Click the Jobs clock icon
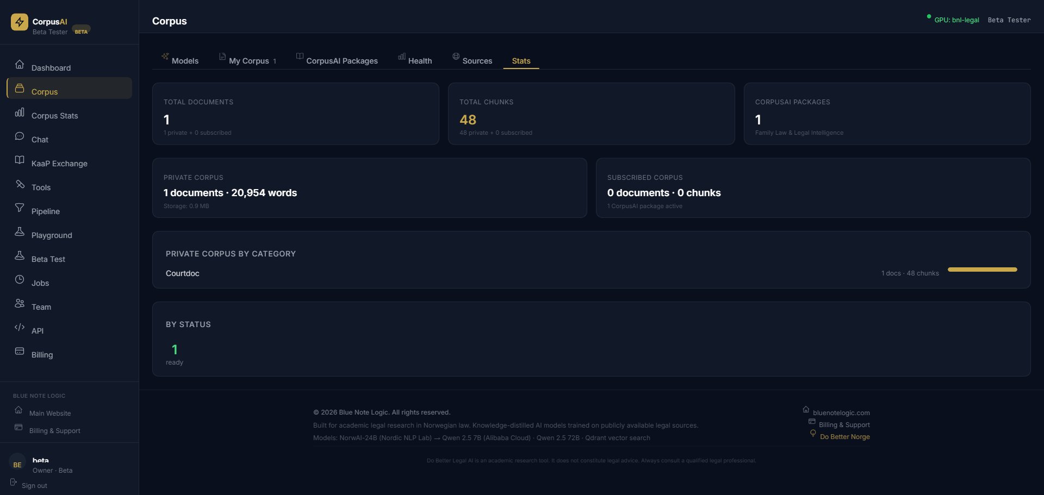Image resolution: width=1044 pixels, height=495 pixels. 20,279
